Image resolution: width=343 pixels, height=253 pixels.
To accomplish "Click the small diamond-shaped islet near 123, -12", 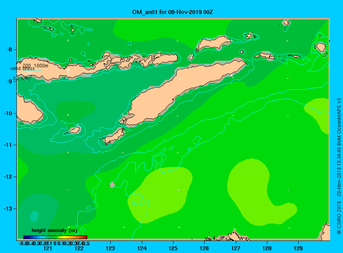I will click(112, 184).
